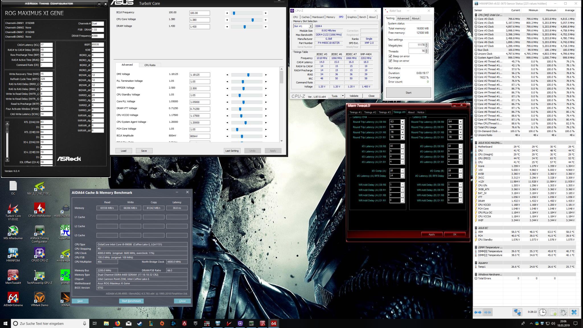This screenshot has width=583, height=328.
Task: Click HWiNFO network remote monitoring icon
Action: pos(517,312)
